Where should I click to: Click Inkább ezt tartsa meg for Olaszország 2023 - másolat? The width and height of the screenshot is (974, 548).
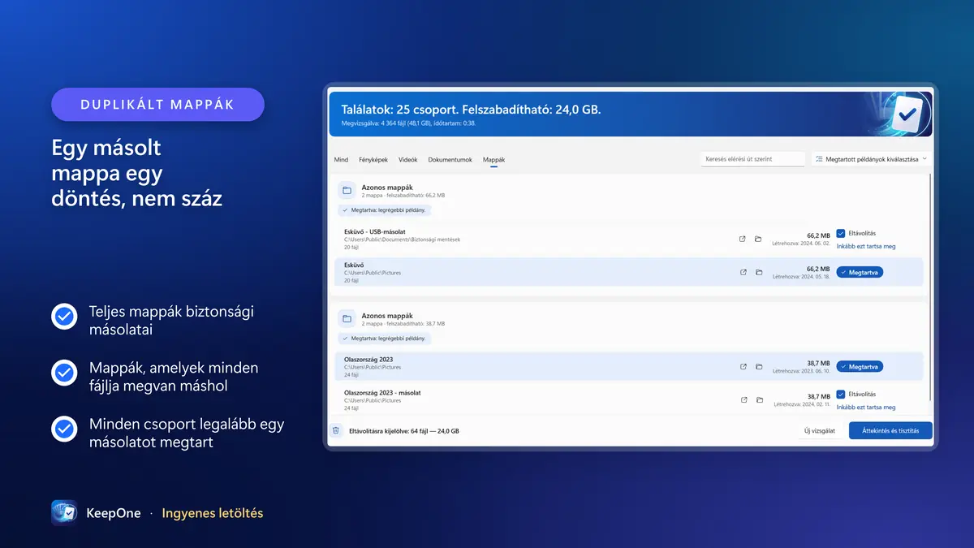(x=866, y=407)
